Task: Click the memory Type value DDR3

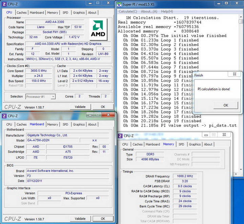Action: (x=150, y=154)
